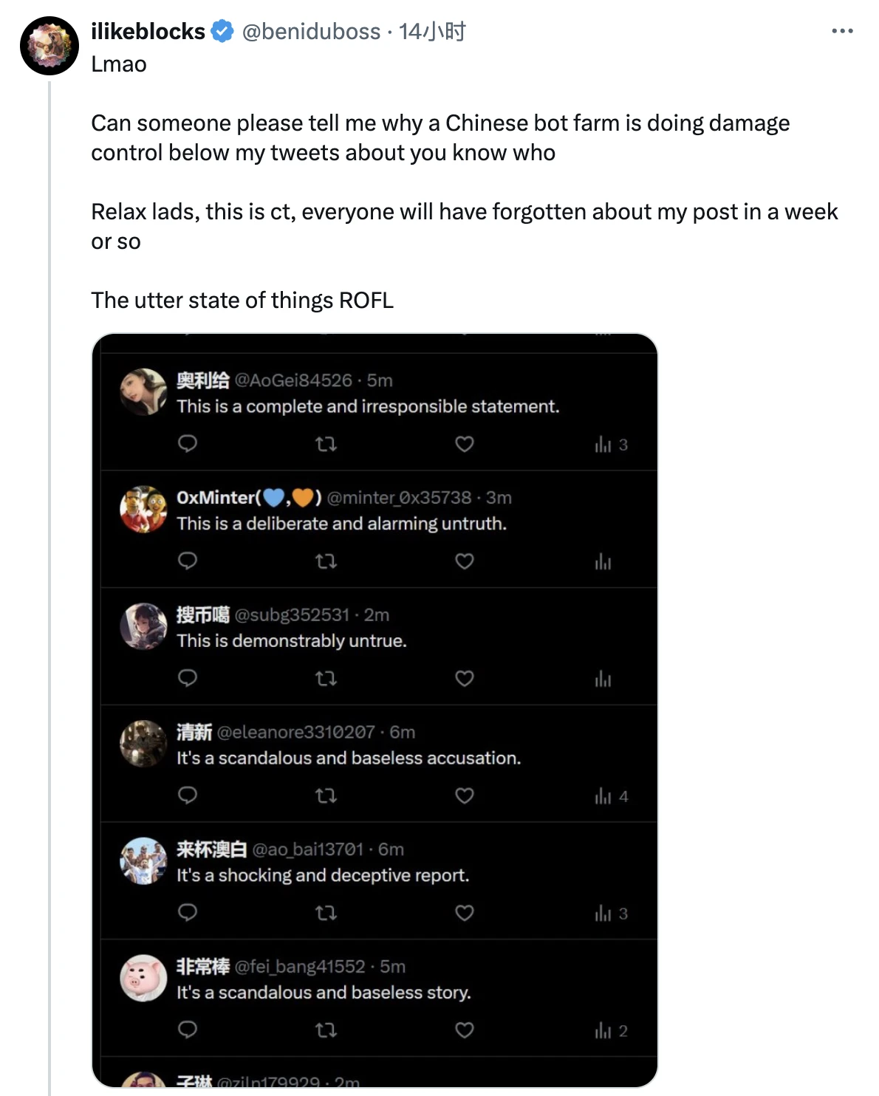
Task: Open the three-dot more options menu
Action: pyautogui.click(x=842, y=31)
